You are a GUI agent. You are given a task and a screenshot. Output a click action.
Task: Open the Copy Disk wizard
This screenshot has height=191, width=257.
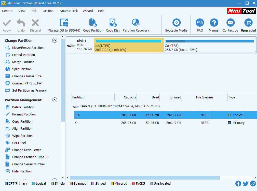pyautogui.click(x=113, y=25)
